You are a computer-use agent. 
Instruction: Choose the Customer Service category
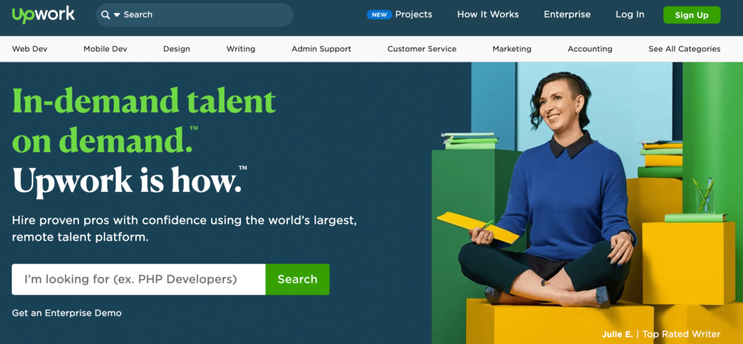click(x=422, y=49)
